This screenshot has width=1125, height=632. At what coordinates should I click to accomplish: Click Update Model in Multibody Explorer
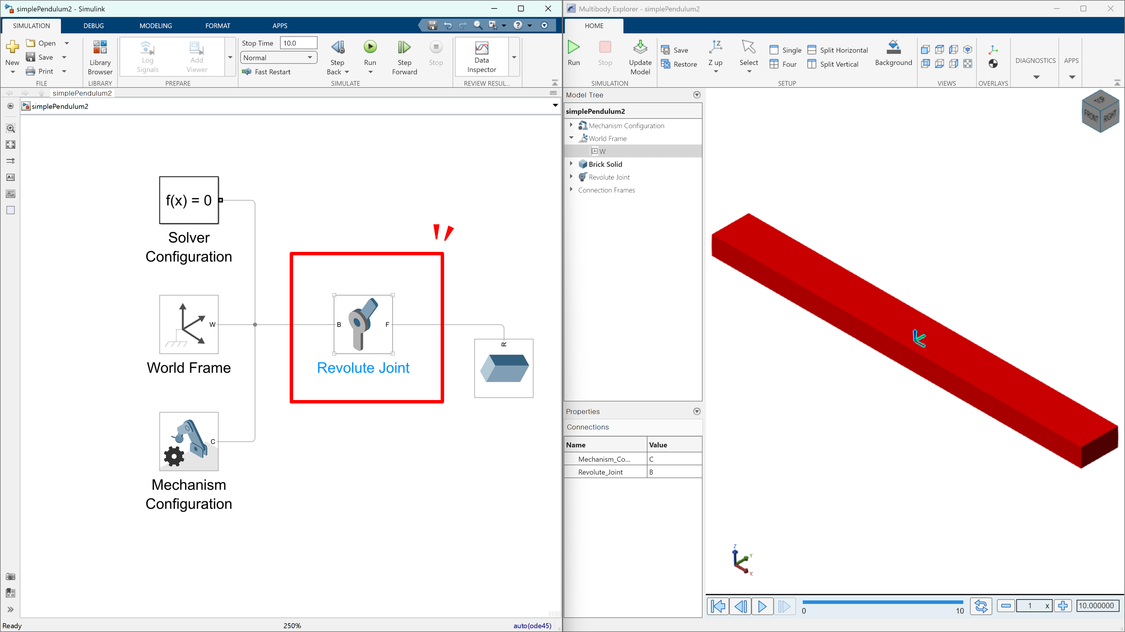(x=640, y=57)
